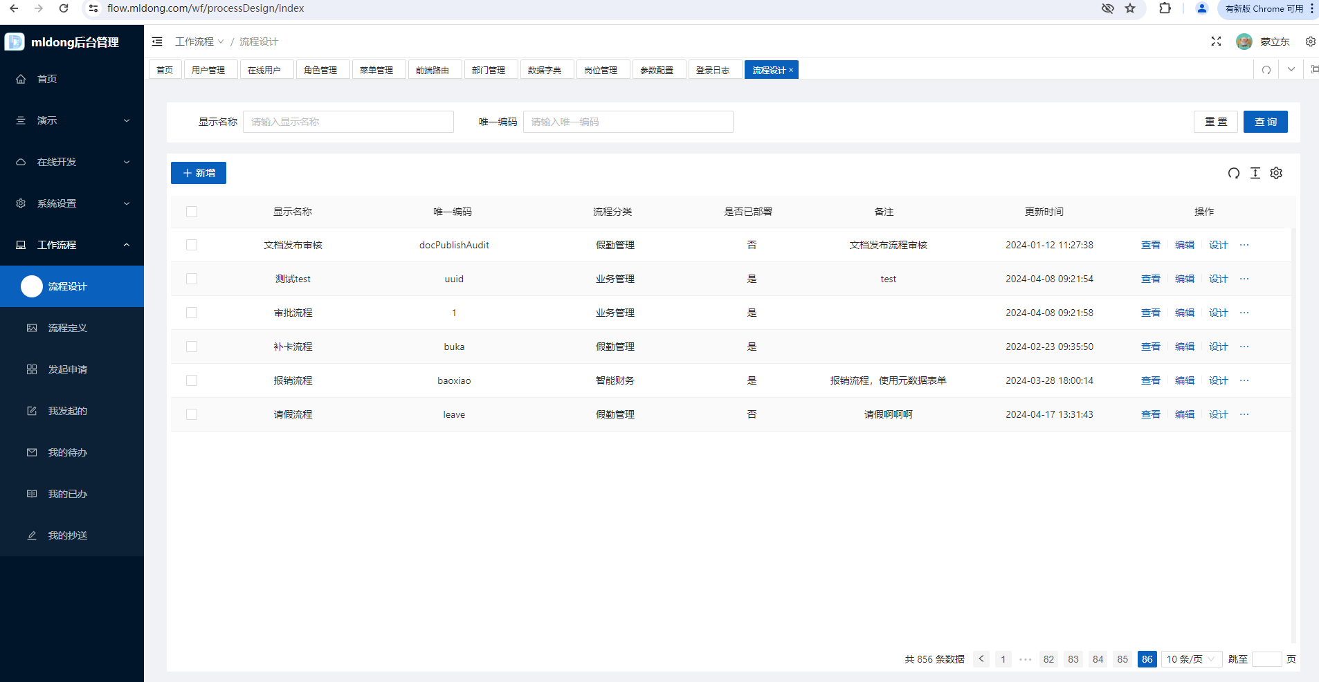Expand the 在线开发 sidebar menu
The image size is (1319, 682).
72,162
